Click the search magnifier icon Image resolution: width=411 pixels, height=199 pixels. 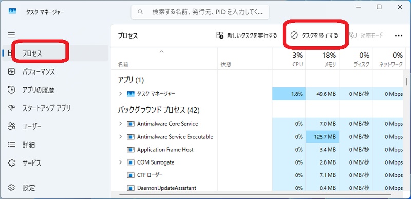(x=140, y=12)
